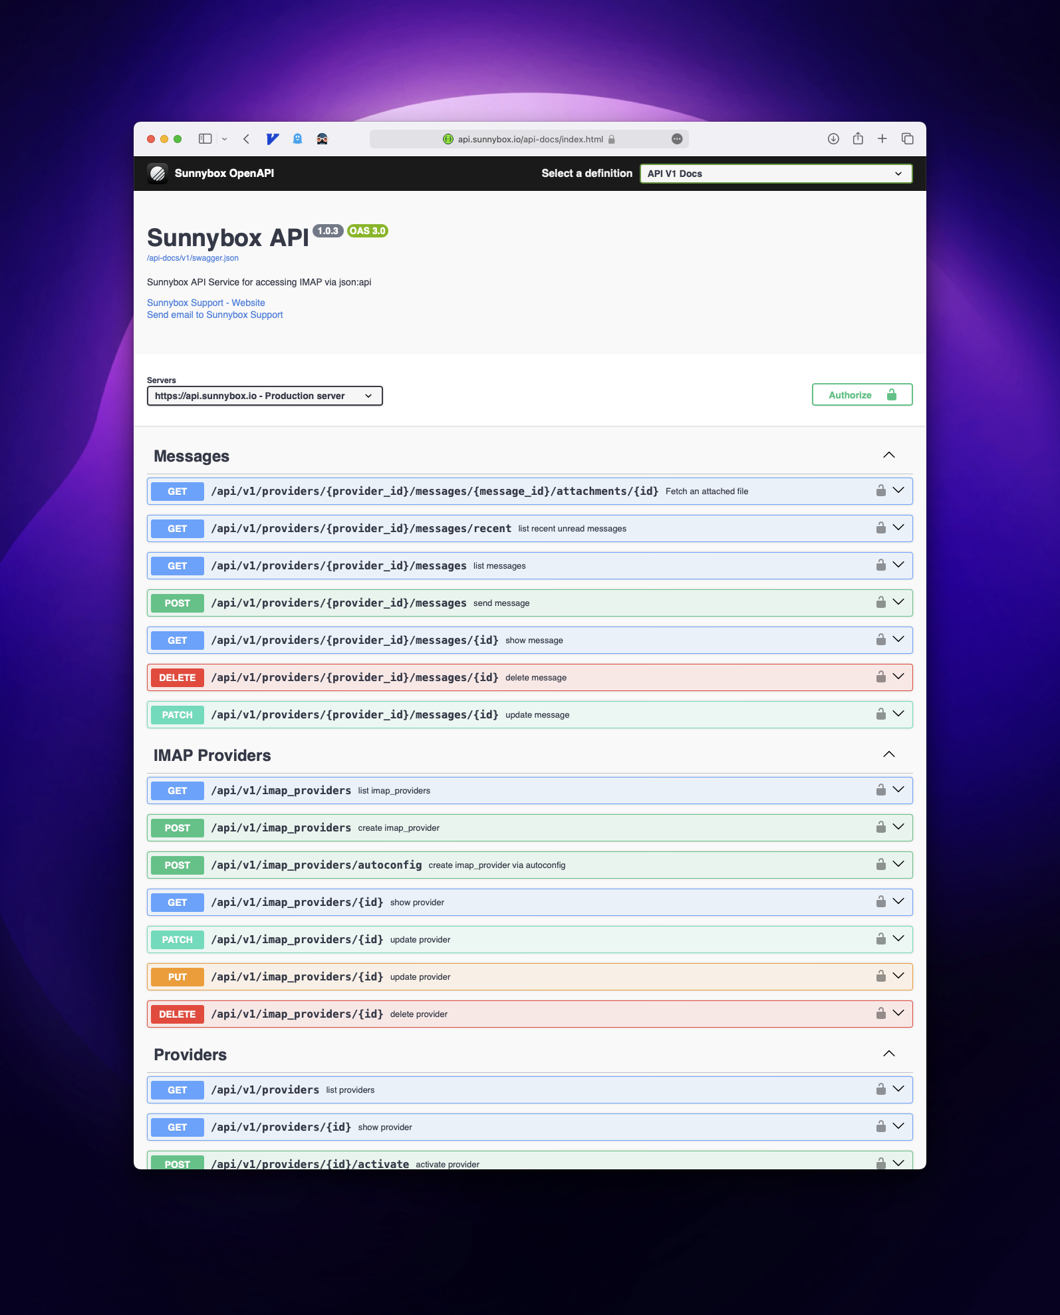Go back with the browser back arrow
Image resolution: width=1060 pixels, height=1315 pixels.
246,139
